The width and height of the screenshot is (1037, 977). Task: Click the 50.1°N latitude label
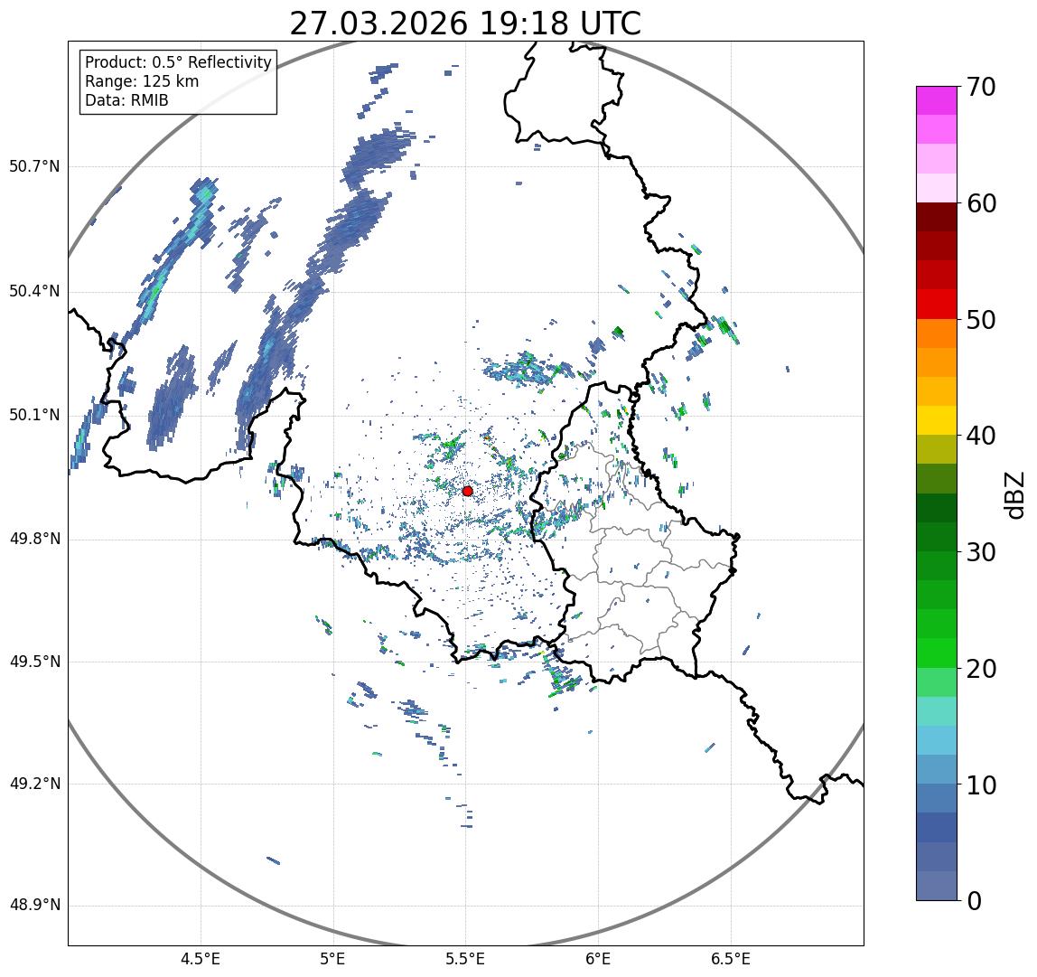34,416
